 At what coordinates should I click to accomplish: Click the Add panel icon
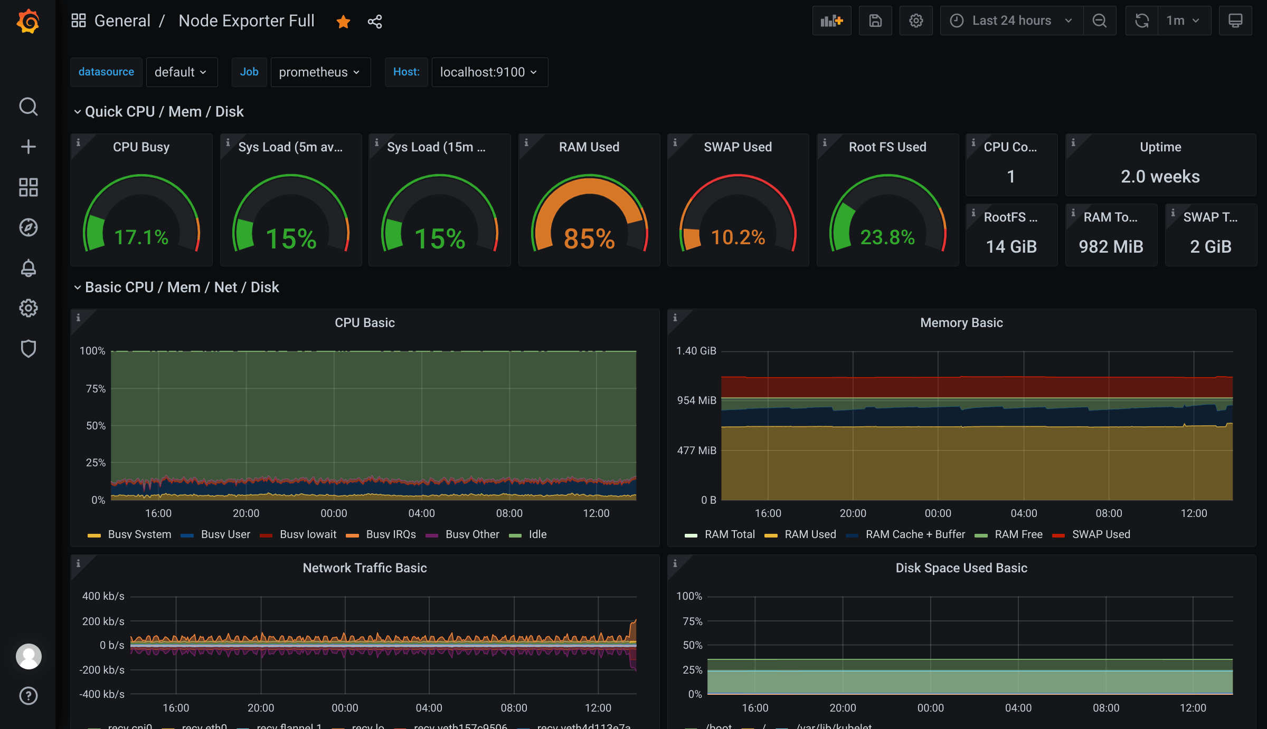(x=831, y=21)
